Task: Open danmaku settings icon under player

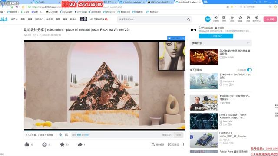Action: click(x=66, y=135)
